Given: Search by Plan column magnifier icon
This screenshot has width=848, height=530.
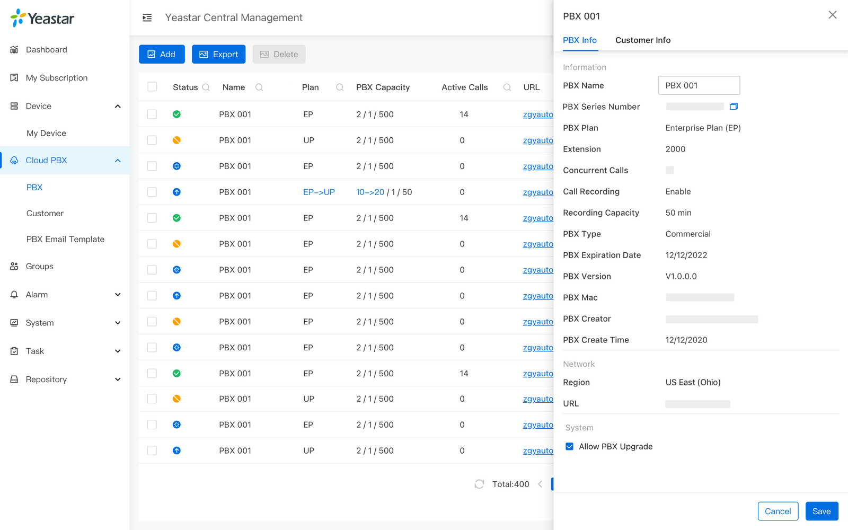Looking at the screenshot, I should pos(340,87).
